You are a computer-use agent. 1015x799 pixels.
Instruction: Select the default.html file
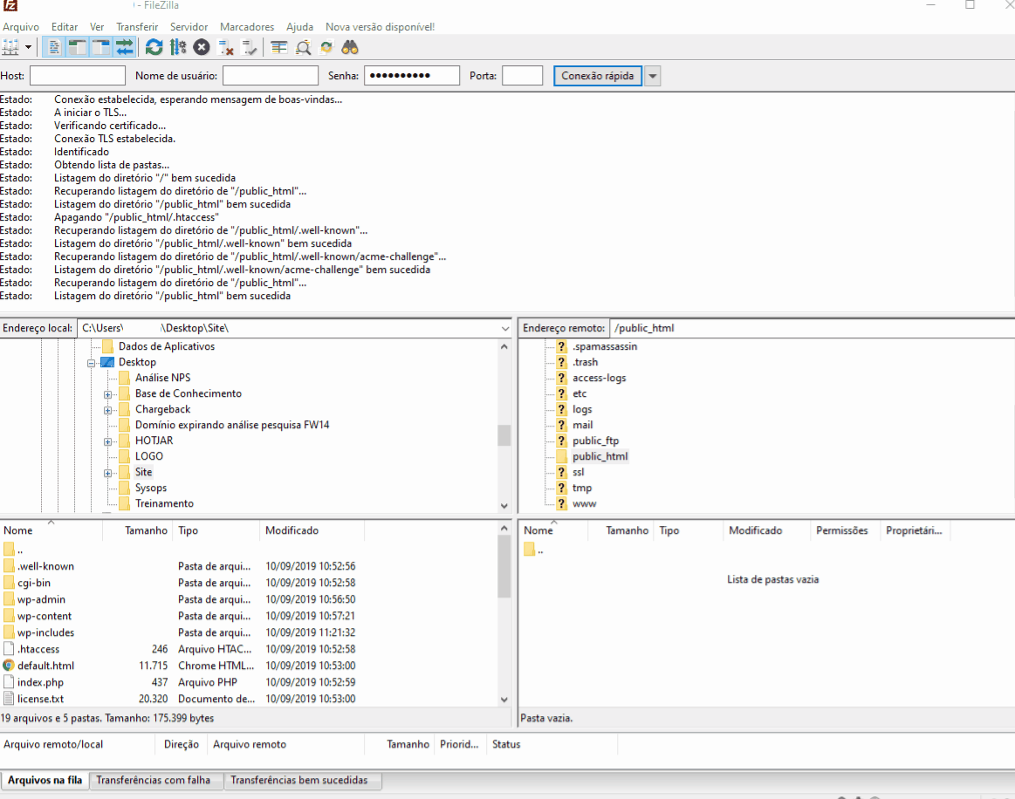46,666
